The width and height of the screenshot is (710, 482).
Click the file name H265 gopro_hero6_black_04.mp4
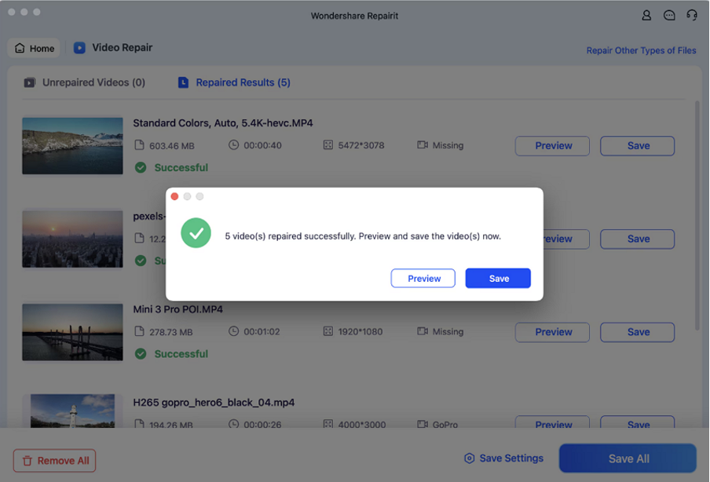point(214,403)
